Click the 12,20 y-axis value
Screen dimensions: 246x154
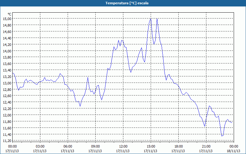(7, 109)
